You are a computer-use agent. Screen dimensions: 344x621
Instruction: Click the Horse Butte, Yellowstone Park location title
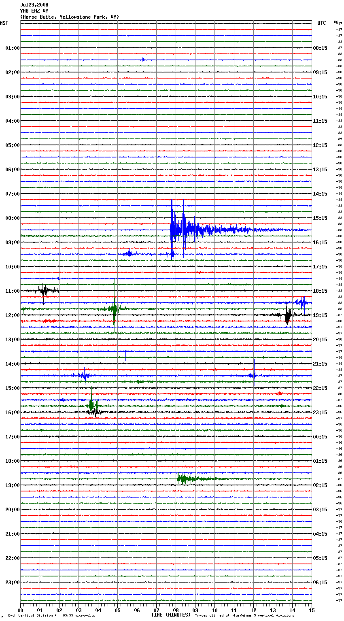[70, 17]
